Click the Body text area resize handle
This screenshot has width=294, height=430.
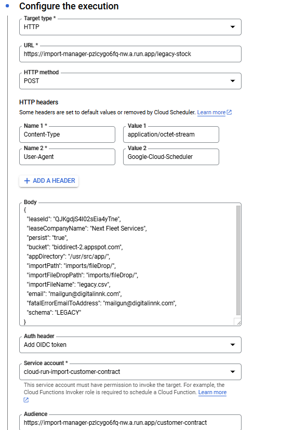(x=238, y=322)
